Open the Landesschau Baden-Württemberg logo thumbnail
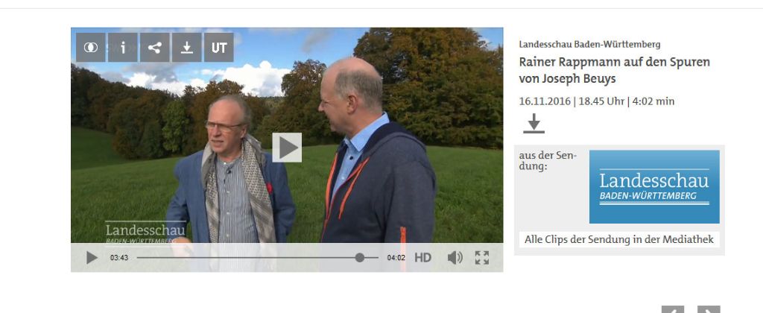The width and height of the screenshot is (763, 313). coord(654,186)
